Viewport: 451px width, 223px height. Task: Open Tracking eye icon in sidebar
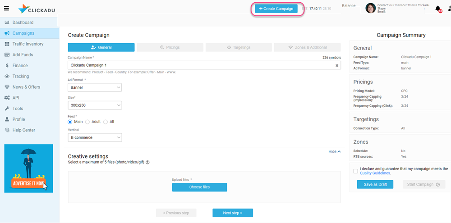coord(7,77)
